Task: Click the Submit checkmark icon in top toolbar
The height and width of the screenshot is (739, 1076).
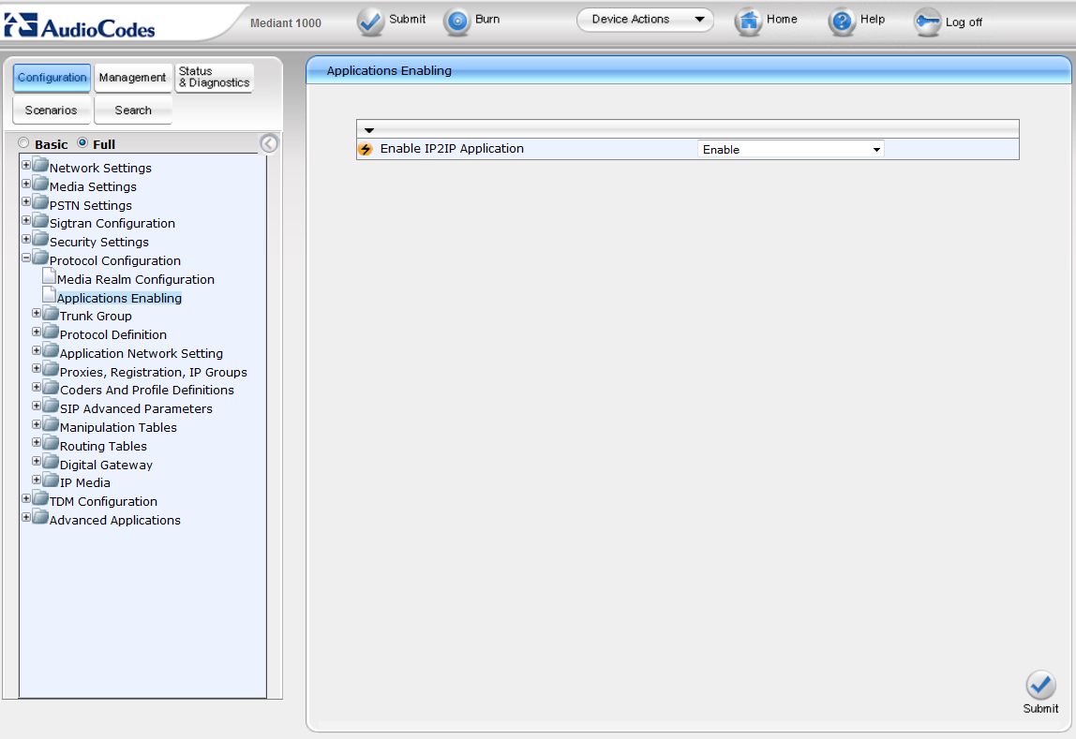Action: [x=371, y=22]
